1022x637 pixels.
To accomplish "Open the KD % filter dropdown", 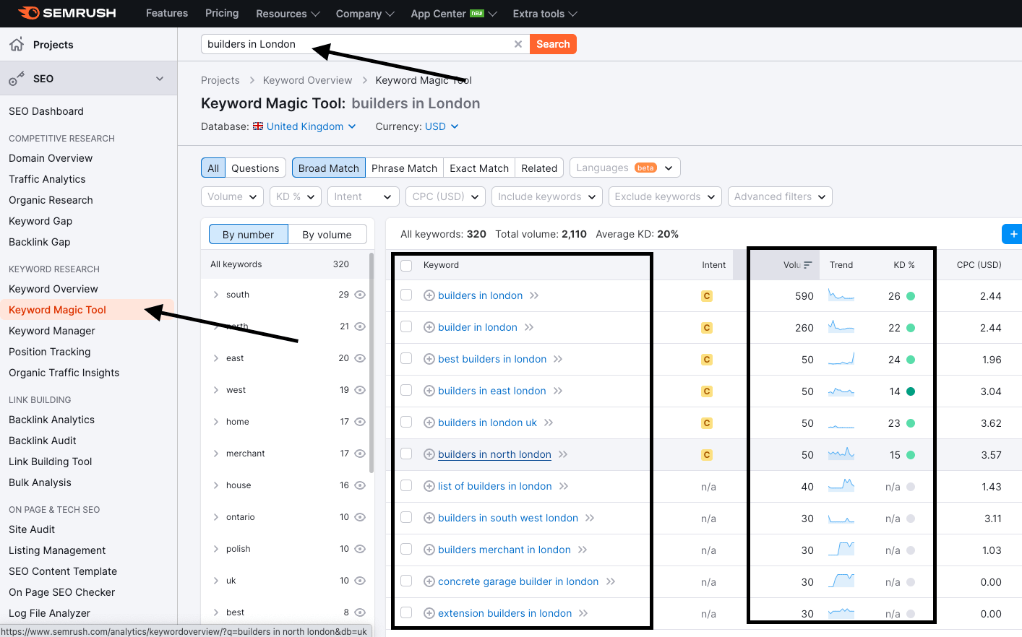I will click(296, 196).
